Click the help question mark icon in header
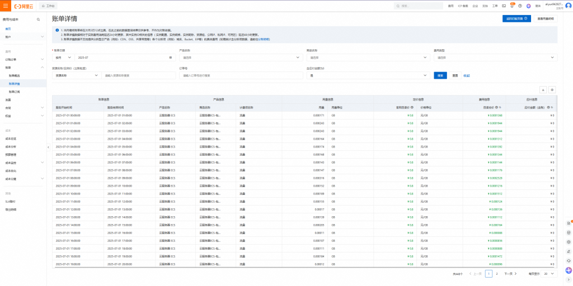The image size is (573, 286). point(520,6)
